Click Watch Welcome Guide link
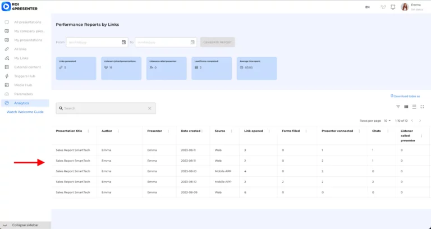 (x=25, y=112)
